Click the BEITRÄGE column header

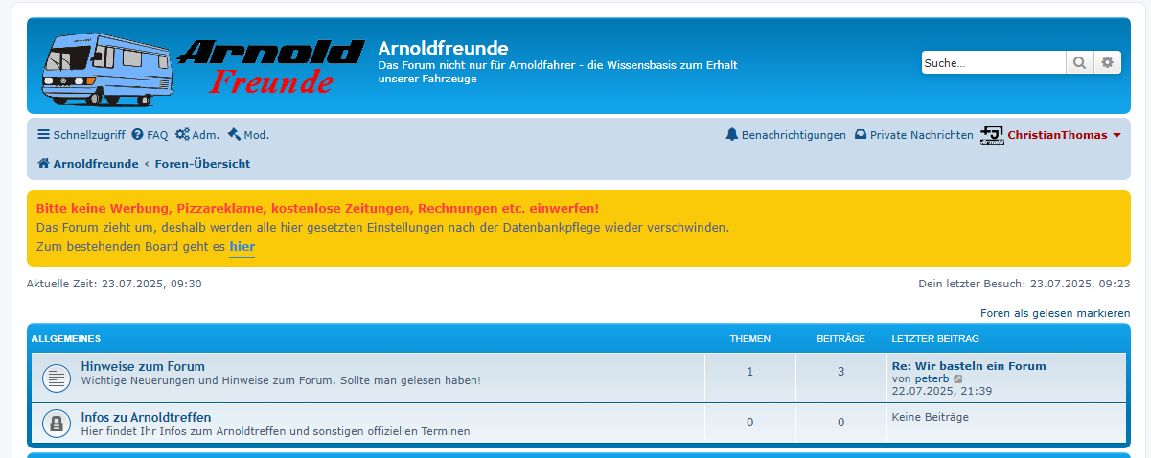tap(841, 339)
